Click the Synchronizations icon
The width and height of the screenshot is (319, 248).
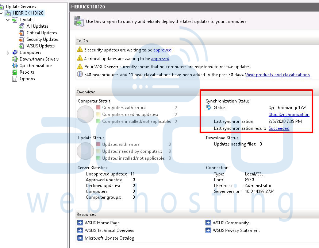(x=15, y=66)
